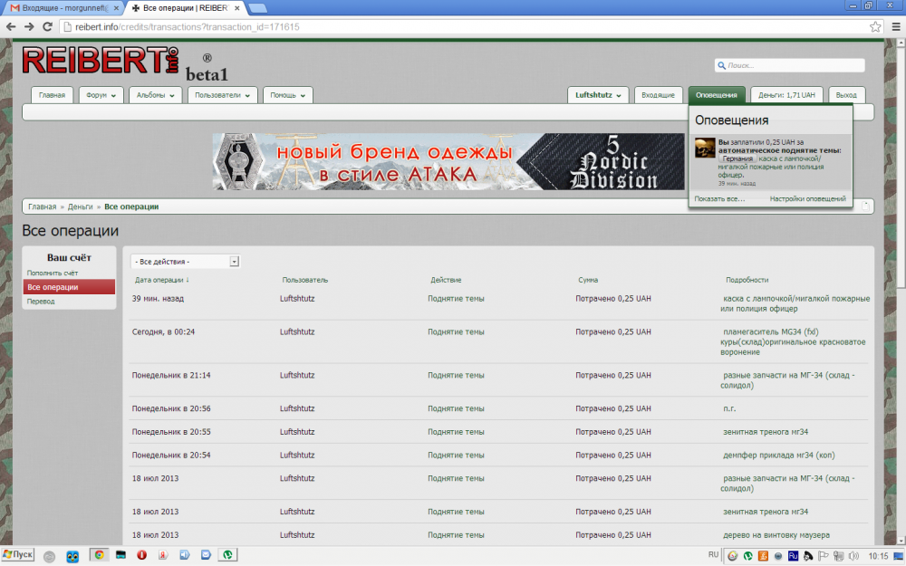
Task: Open Chrome from the taskbar
Action: point(100,555)
